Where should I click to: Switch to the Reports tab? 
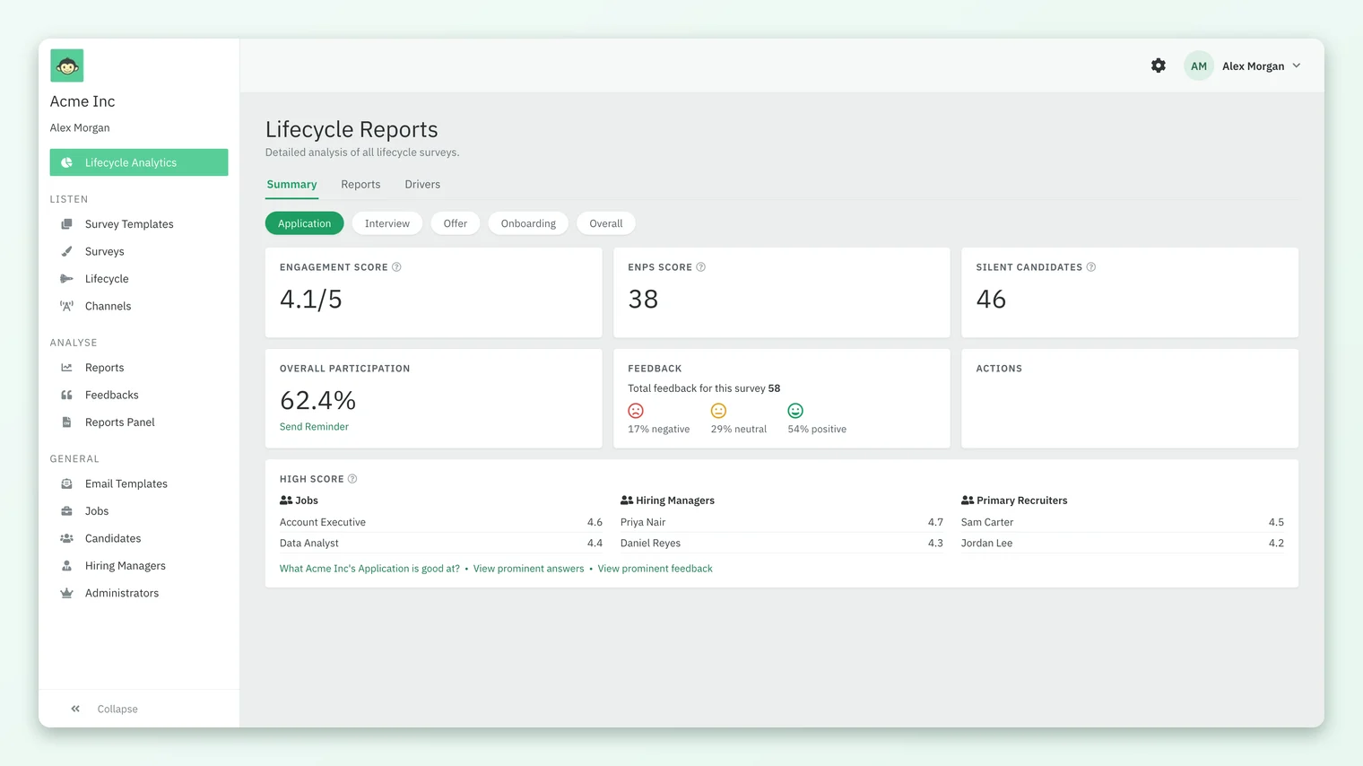tap(360, 184)
